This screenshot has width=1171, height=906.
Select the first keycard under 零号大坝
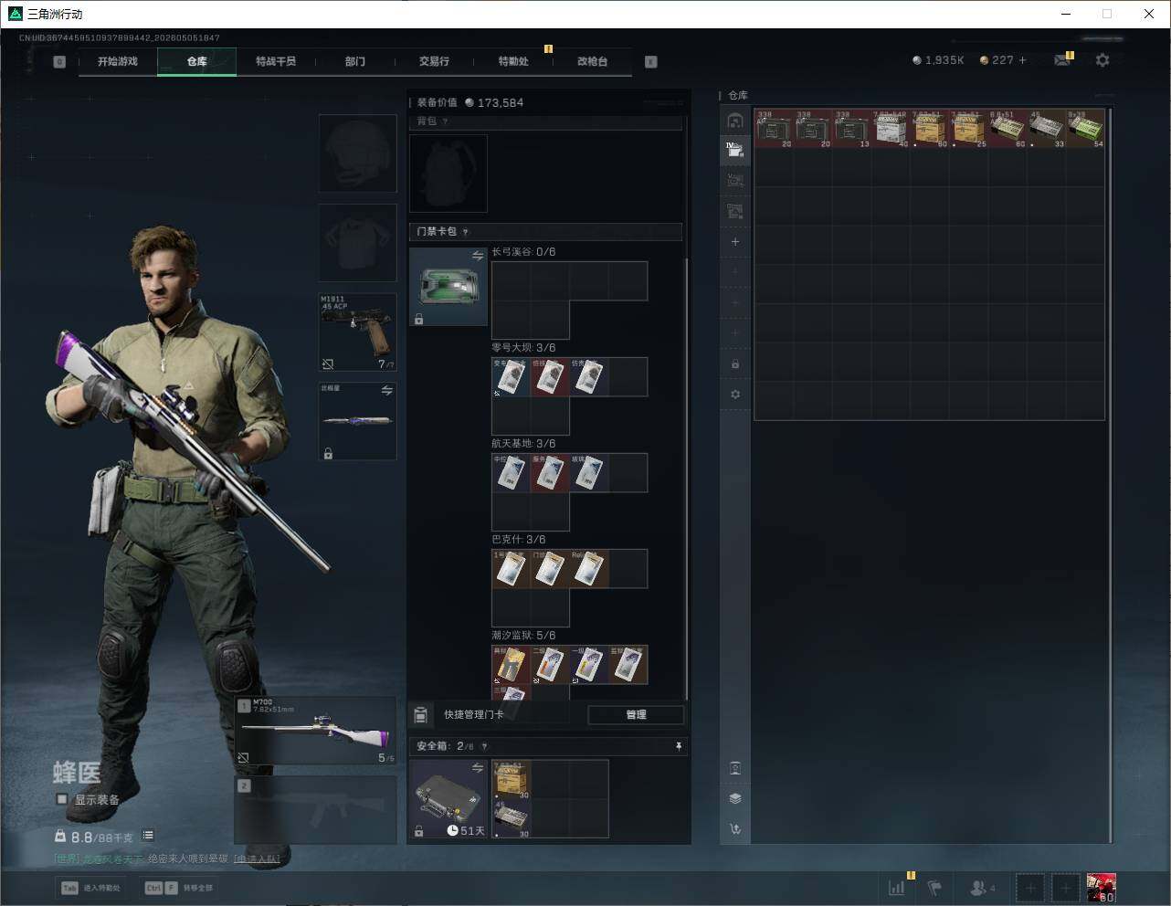tap(512, 377)
